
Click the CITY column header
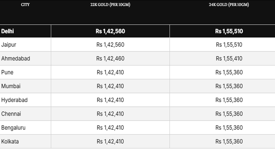[25, 5]
